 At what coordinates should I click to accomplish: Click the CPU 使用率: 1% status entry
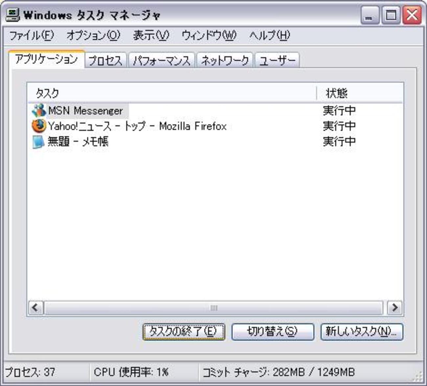(144, 372)
